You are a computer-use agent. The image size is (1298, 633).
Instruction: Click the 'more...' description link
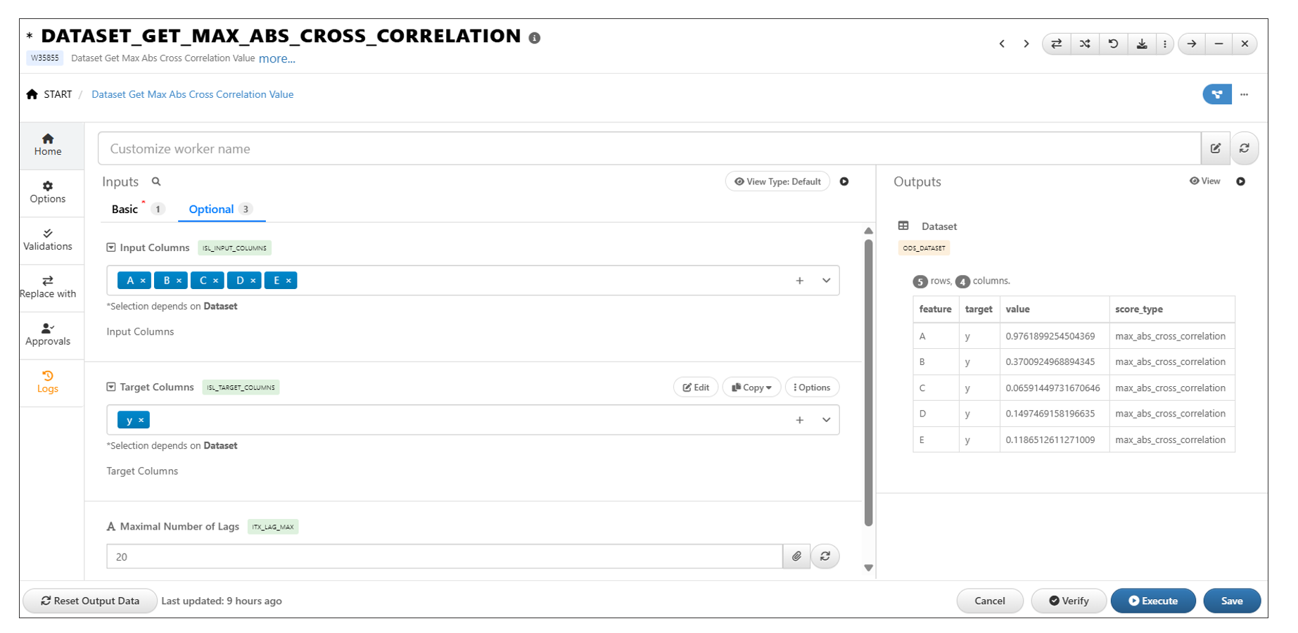[276, 59]
